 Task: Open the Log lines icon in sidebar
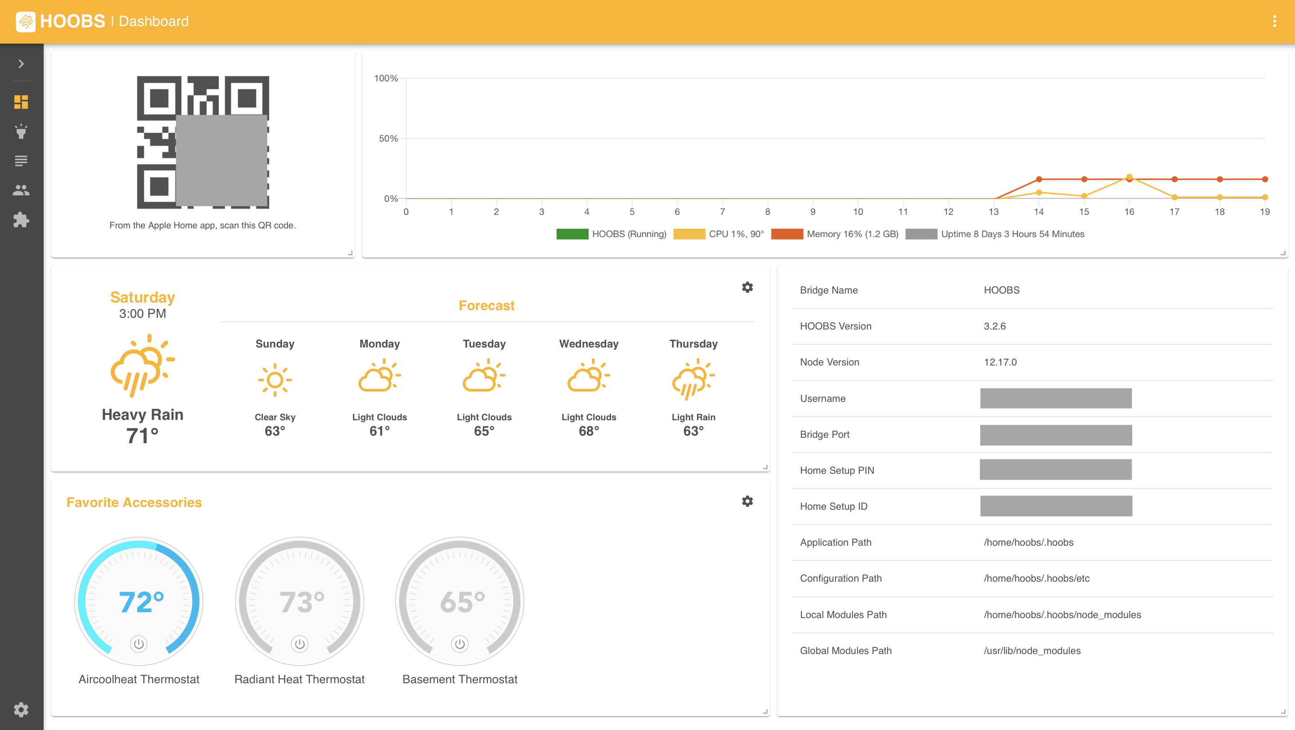[x=21, y=161]
